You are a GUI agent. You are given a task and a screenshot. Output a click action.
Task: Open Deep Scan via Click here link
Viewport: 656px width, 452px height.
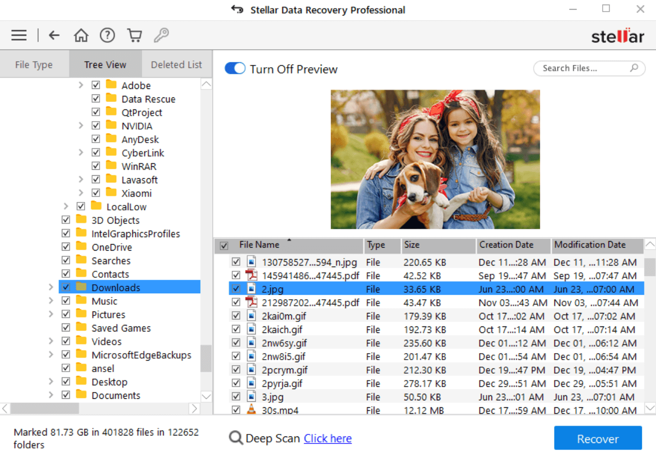[327, 438]
